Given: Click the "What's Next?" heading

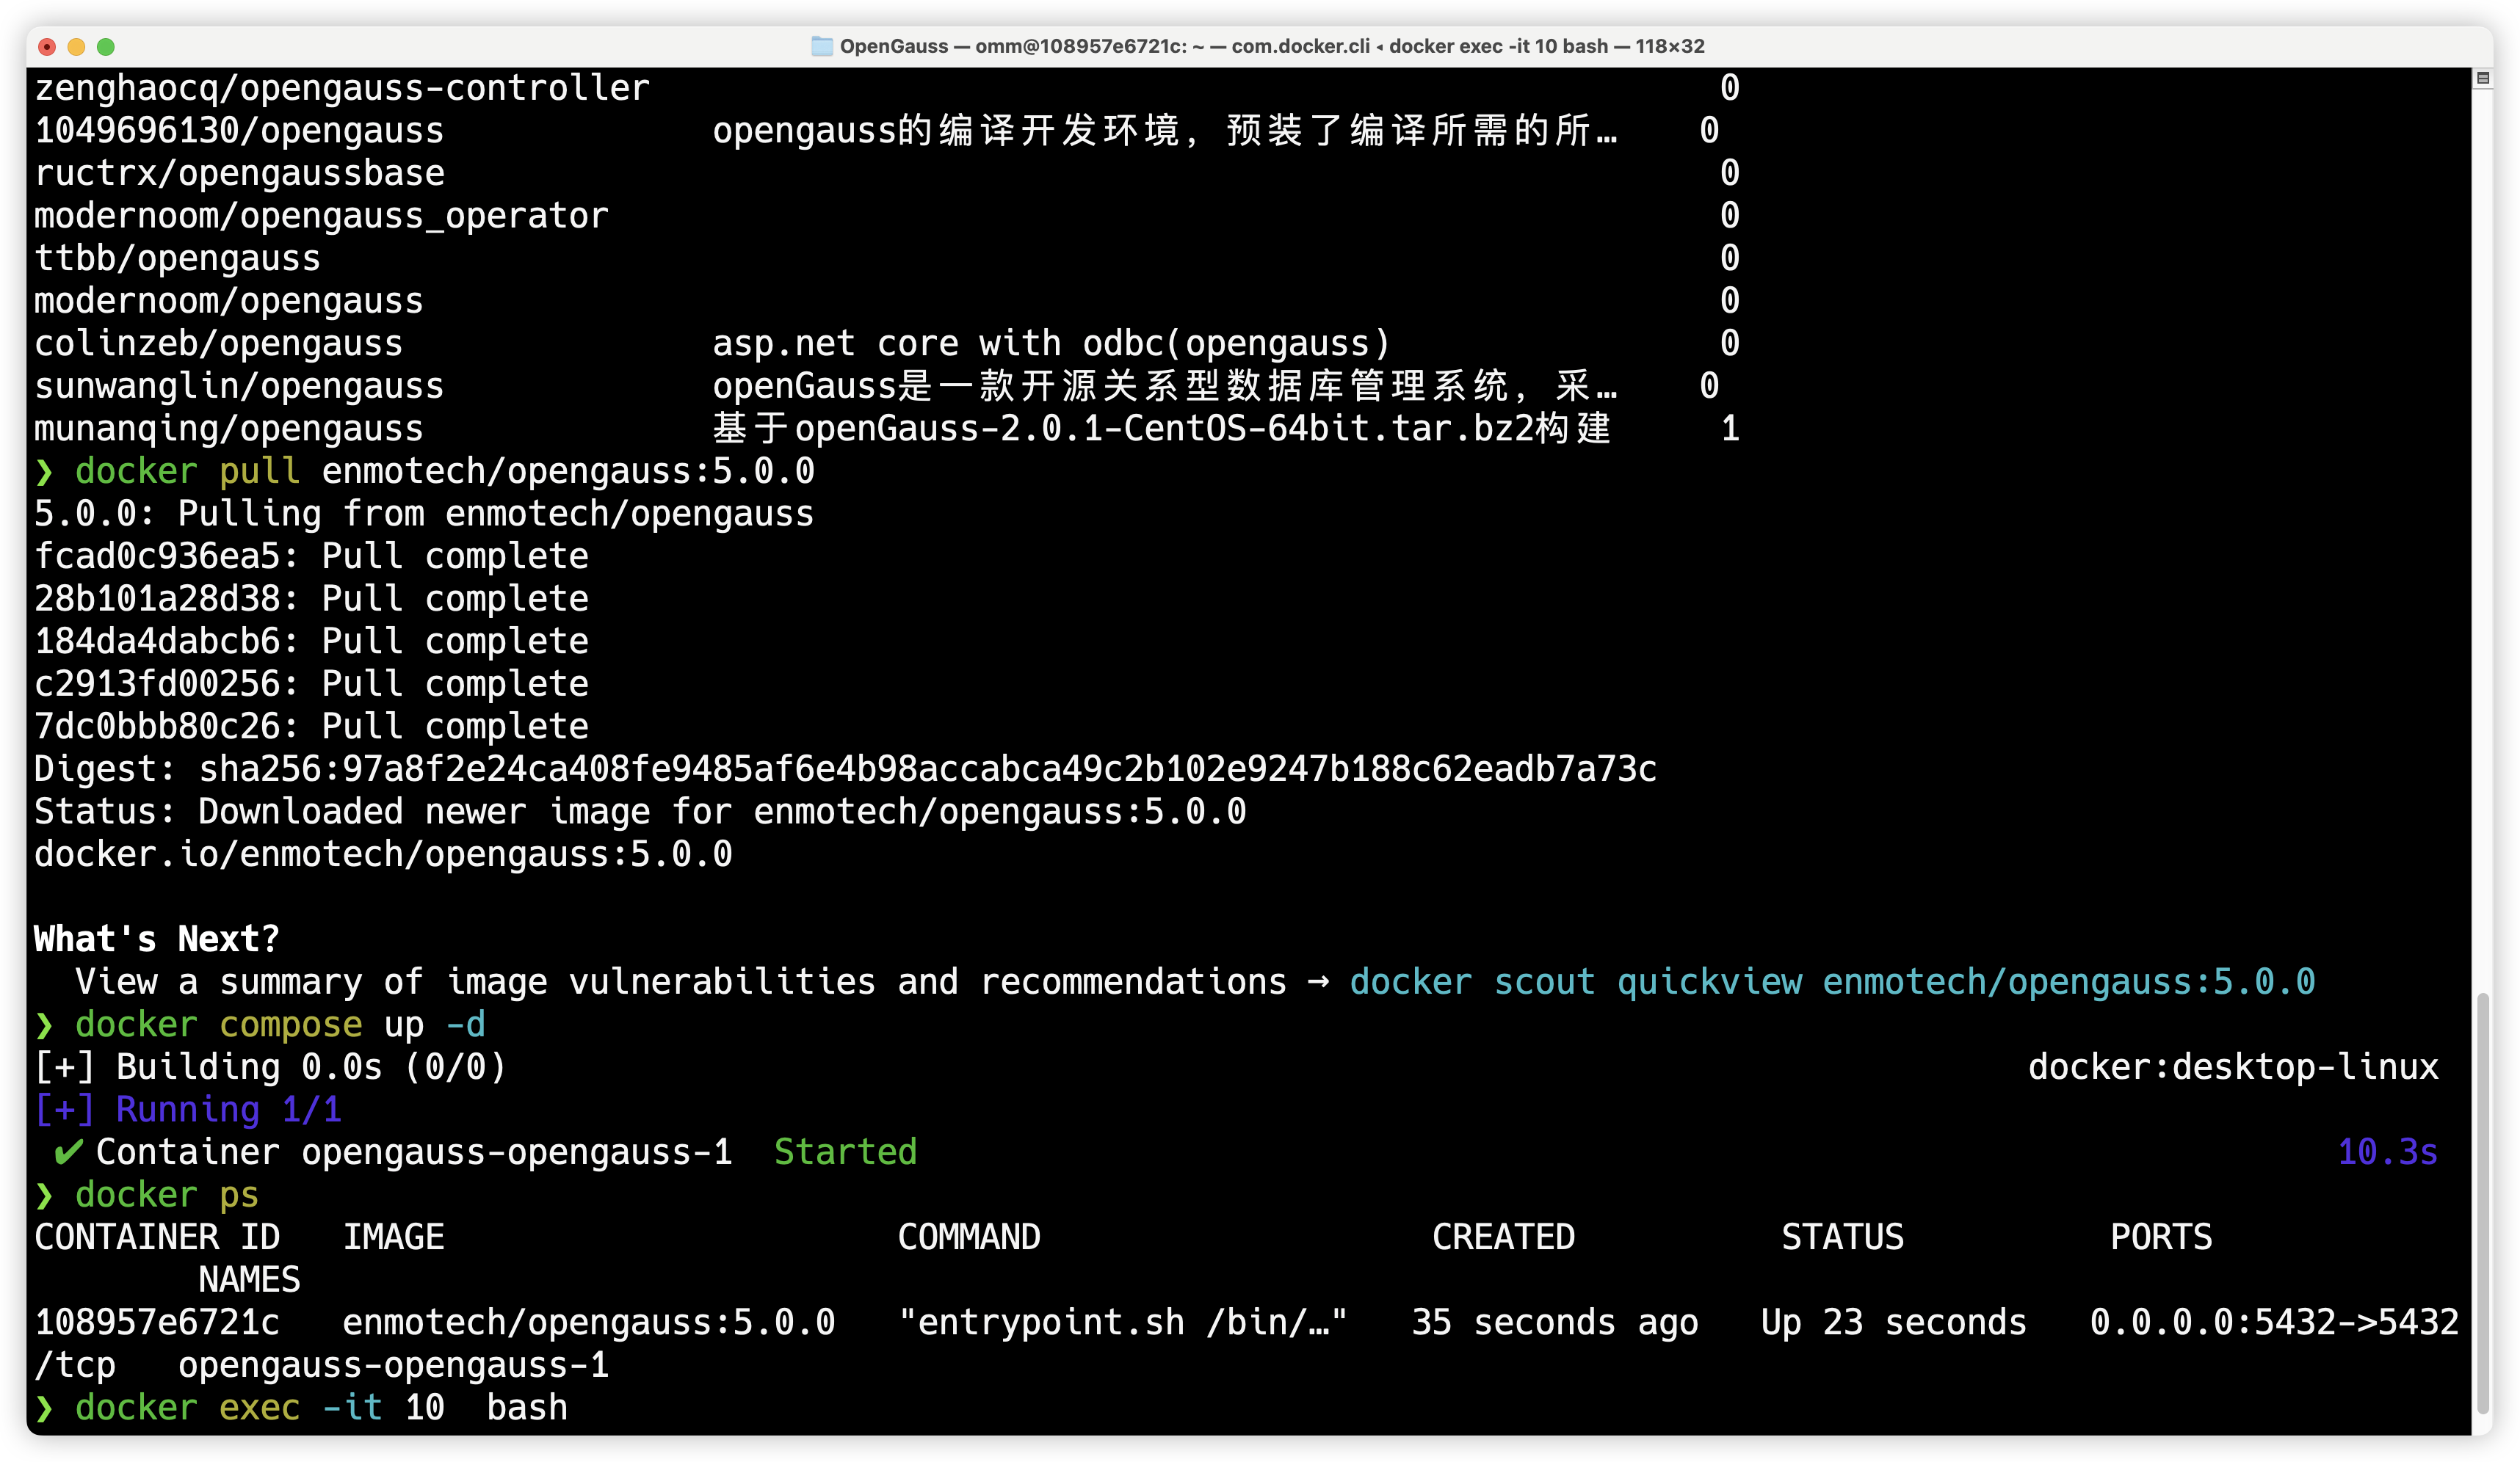Looking at the screenshot, I should tap(157, 939).
